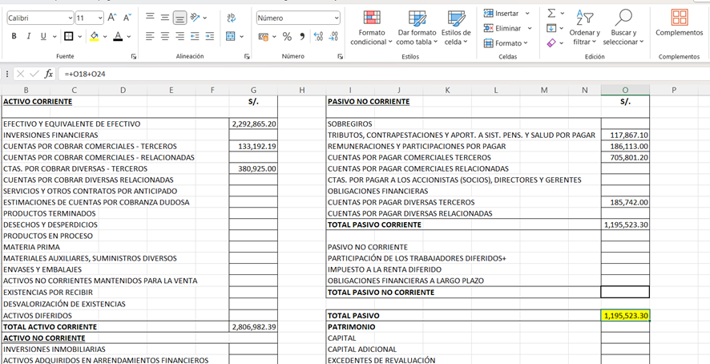Image resolution: width=710 pixels, height=364 pixels.
Task: Increase indent
Action: (209, 36)
